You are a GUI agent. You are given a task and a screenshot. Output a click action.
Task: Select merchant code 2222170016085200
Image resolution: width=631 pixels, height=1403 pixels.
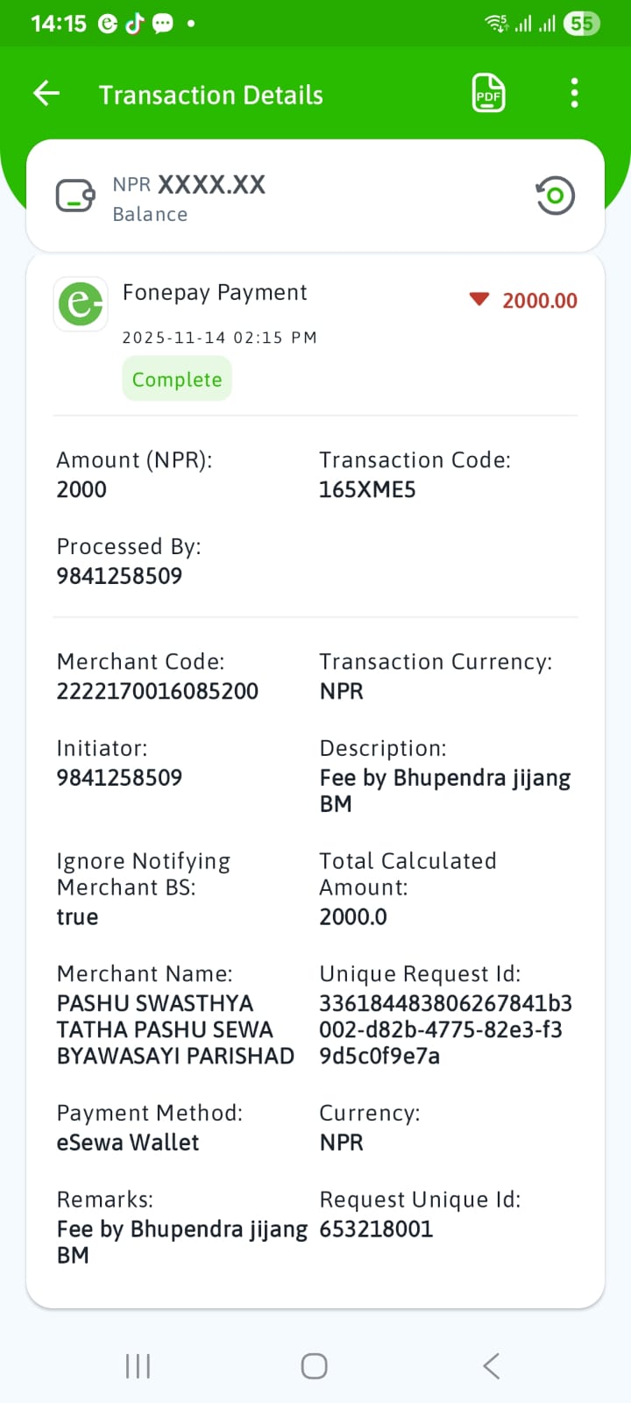point(158,691)
